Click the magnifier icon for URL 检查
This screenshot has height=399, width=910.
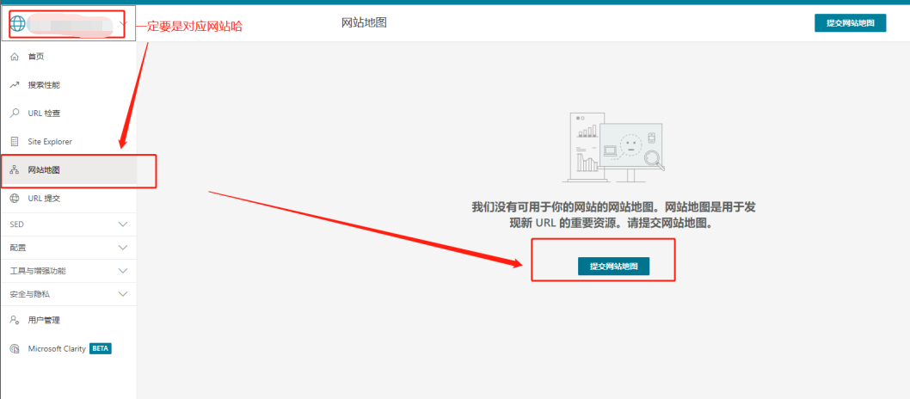(14, 114)
